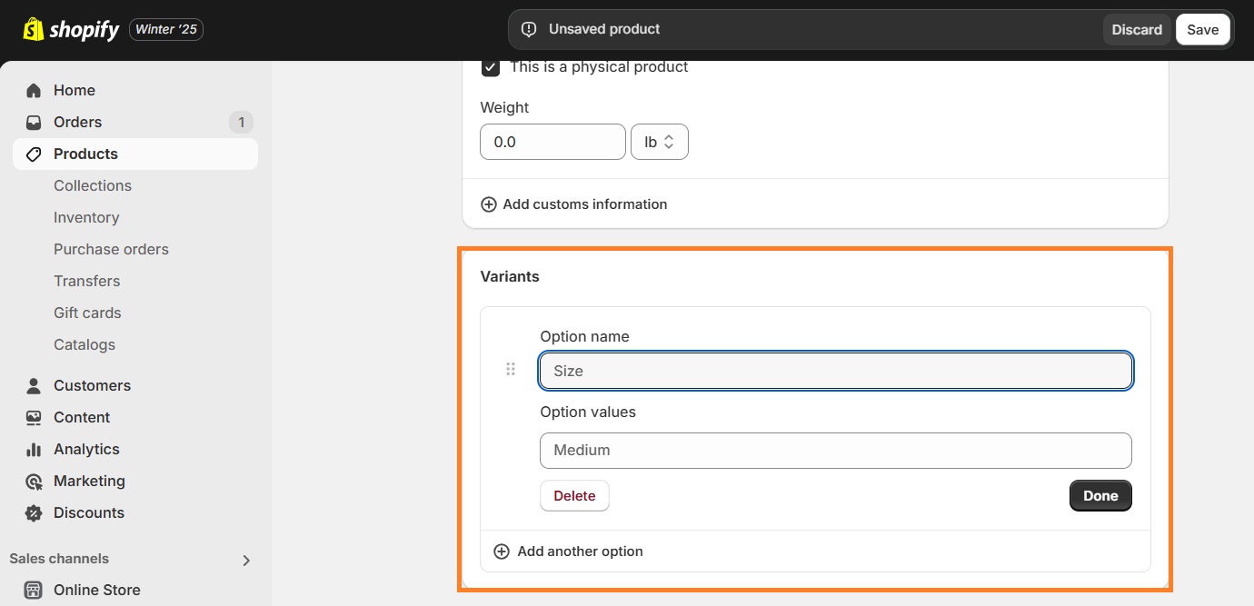
Task: Open the weight unit selector showing lb
Action: point(660,142)
